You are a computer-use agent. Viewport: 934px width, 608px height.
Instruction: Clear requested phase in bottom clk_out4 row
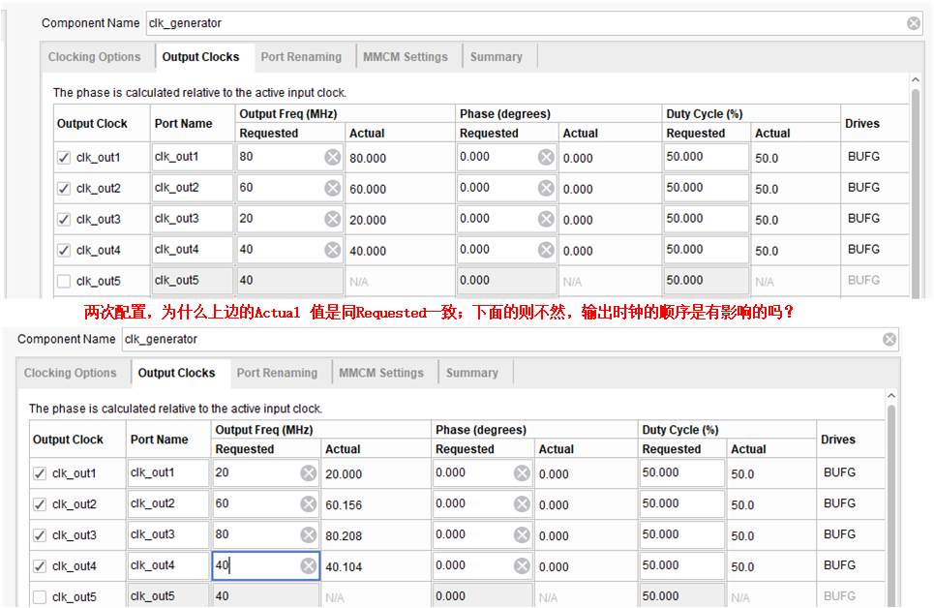tap(522, 565)
